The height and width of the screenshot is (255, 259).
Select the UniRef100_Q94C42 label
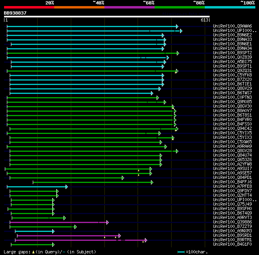pos(232,128)
